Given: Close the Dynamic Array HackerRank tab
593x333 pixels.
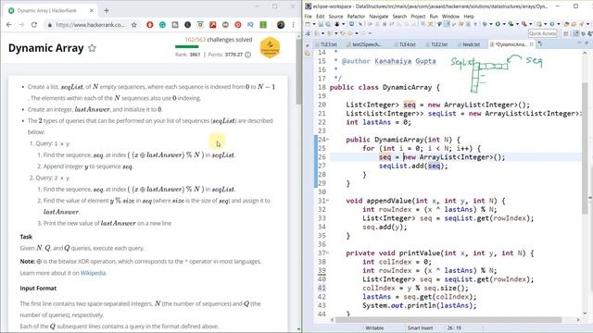Looking at the screenshot, I should pyautogui.click(x=92, y=10).
